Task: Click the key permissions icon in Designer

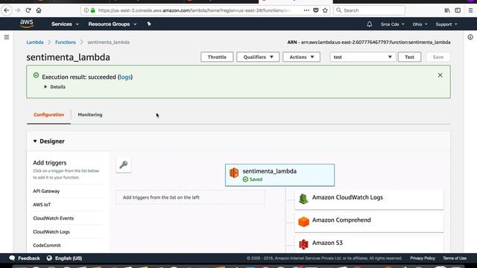Action: pos(124,165)
